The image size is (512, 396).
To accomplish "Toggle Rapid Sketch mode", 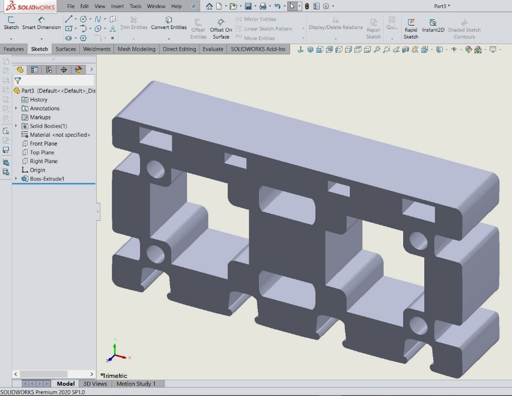I will click(x=411, y=29).
